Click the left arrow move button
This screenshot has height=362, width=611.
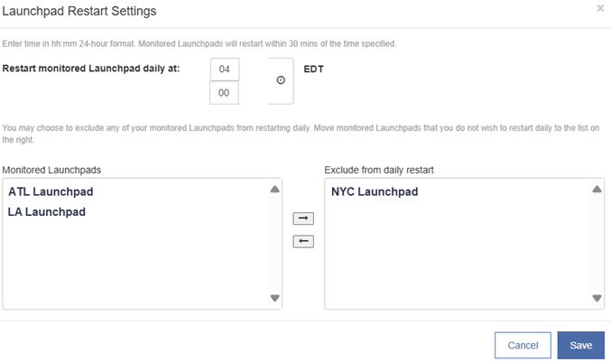303,241
